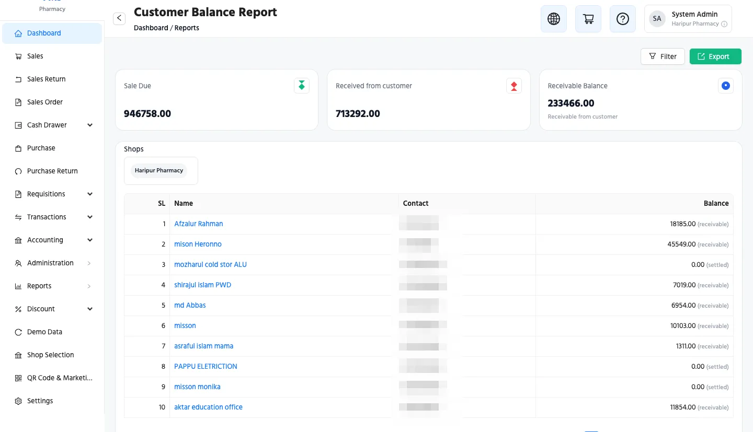Open customer Afzalur Rahman link
Screen dimensions: 753x432
(x=199, y=224)
